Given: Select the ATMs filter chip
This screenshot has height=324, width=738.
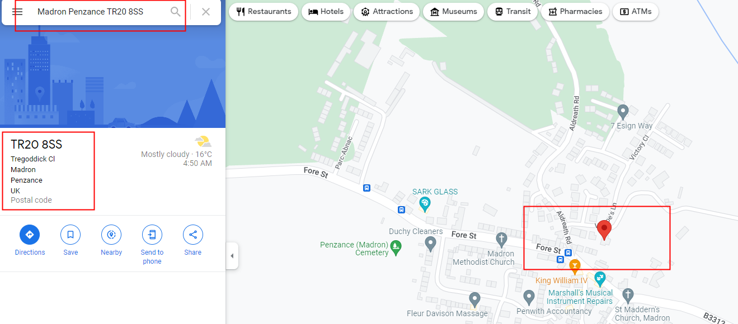Looking at the screenshot, I should (x=636, y=11).
